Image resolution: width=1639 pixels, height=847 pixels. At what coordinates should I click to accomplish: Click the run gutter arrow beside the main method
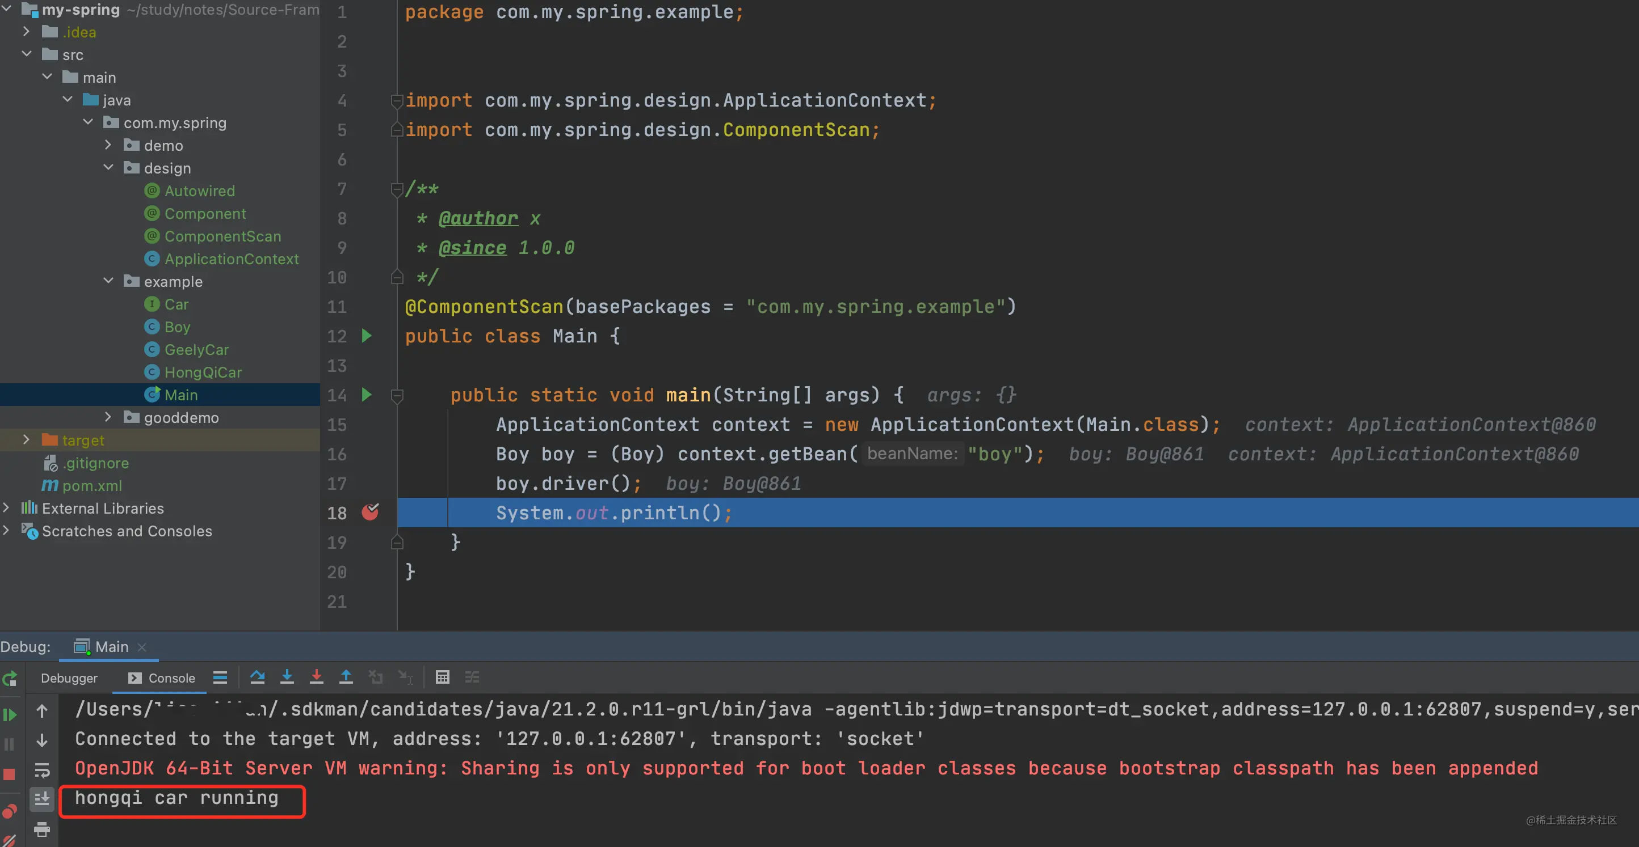pos(367,395)
